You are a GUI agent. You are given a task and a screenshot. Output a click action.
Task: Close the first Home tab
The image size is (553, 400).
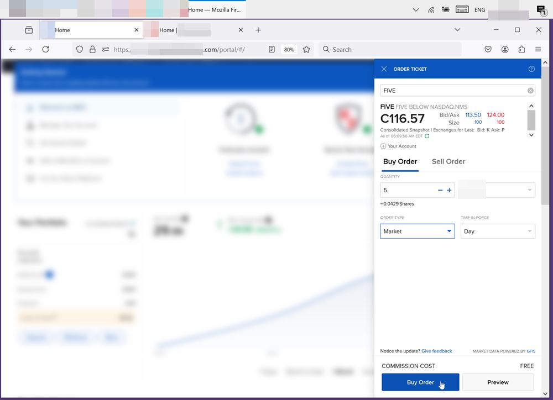click(137, 30)
